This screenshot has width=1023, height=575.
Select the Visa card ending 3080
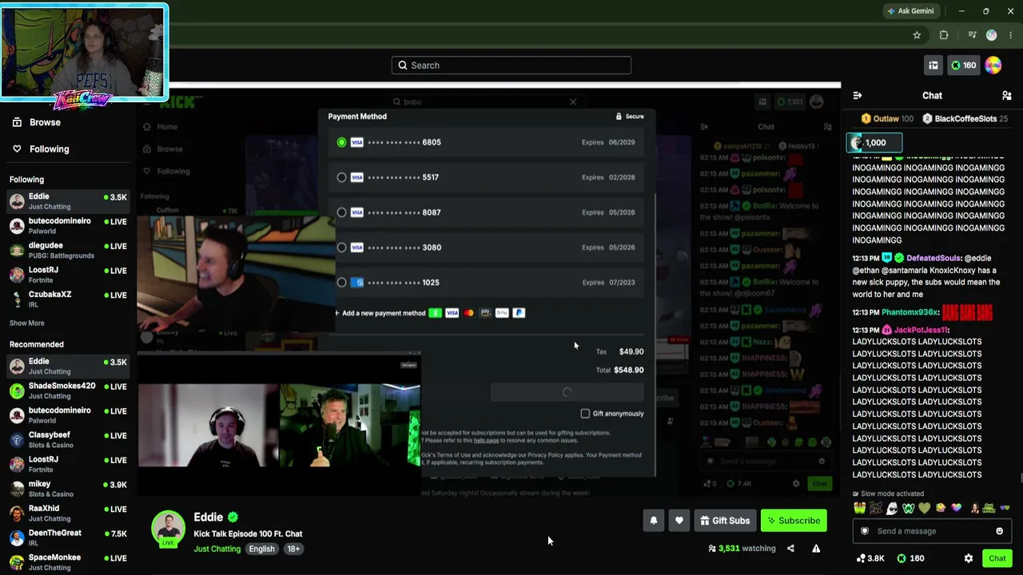pyautogui.click(x=488, y=248)
